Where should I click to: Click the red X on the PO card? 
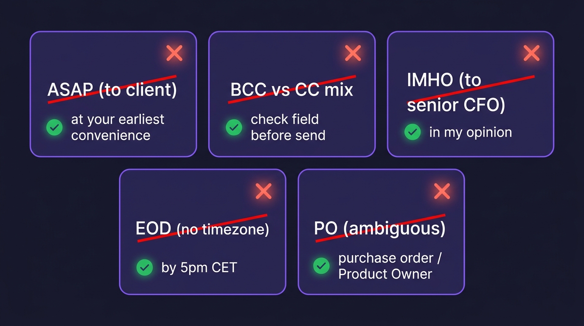(x=442, y=191)
